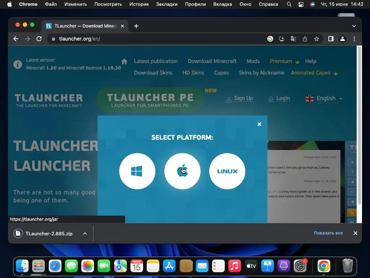The width and height of the screenshot is (370, 278).
Task: Pick the Linux platform icon
Action: click(x=227, y=171)
